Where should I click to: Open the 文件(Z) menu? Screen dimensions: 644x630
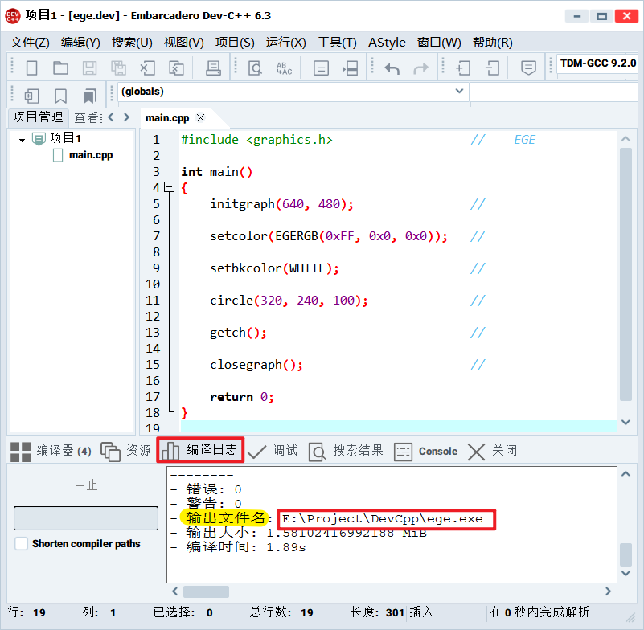click(30, 43)
